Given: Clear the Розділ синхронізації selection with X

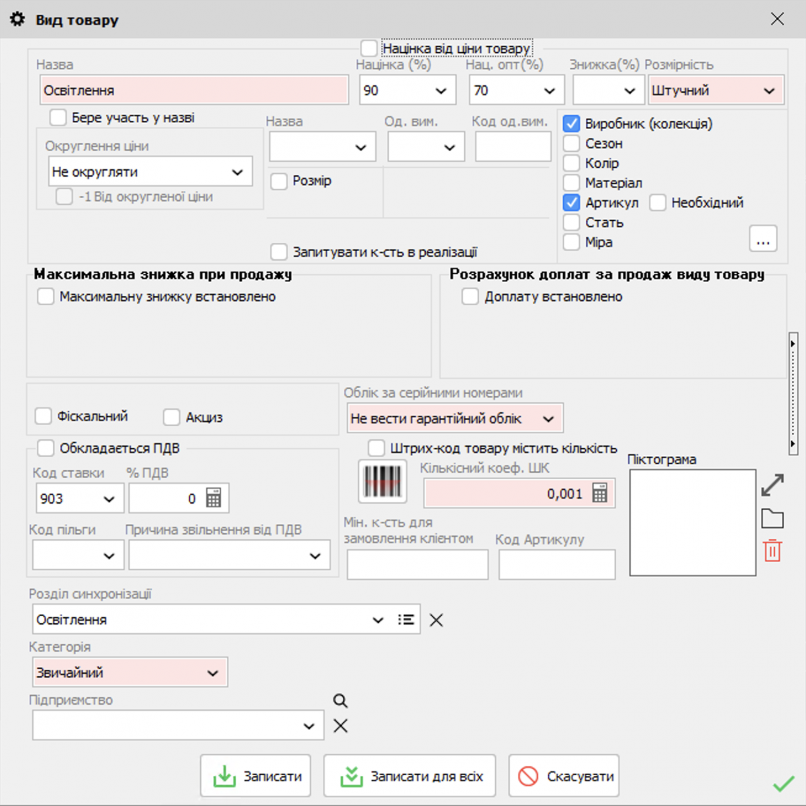Looking at the screenshot, I should (x=435, y=619).
